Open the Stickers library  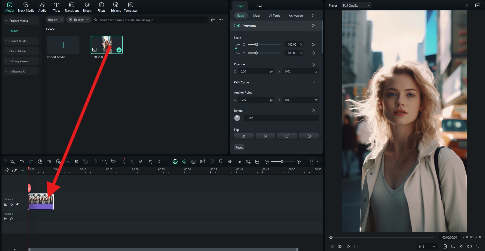115,7
